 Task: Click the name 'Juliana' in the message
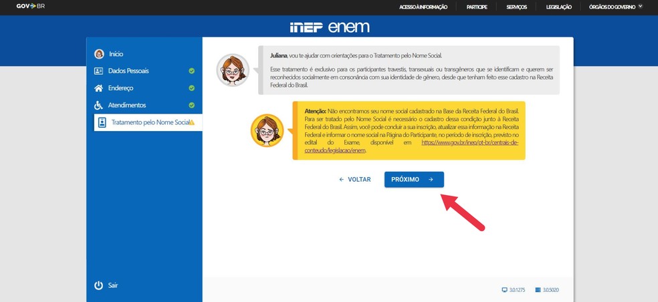click(279, 55)
